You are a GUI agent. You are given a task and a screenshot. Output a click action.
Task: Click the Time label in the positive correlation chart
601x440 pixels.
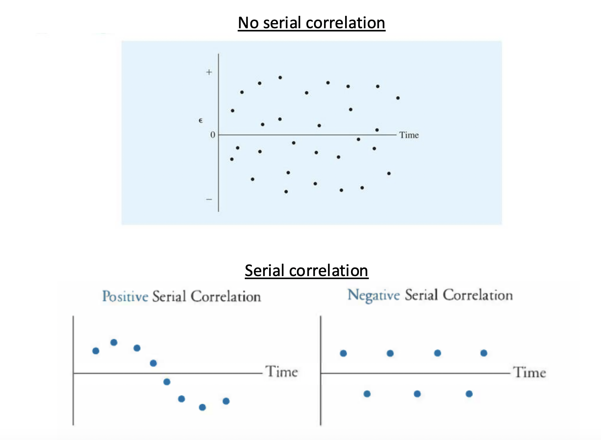(281, 372)
